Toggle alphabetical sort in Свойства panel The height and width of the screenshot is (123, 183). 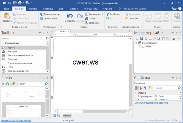point(141,88)
